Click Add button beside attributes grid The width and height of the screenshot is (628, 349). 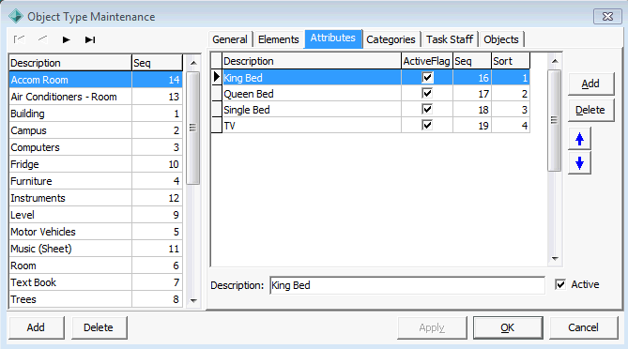coord(590,83)
